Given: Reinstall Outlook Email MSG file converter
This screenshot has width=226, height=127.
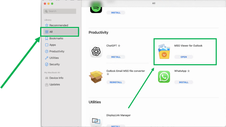Looking at the screenshot, I should click(116, 82).
